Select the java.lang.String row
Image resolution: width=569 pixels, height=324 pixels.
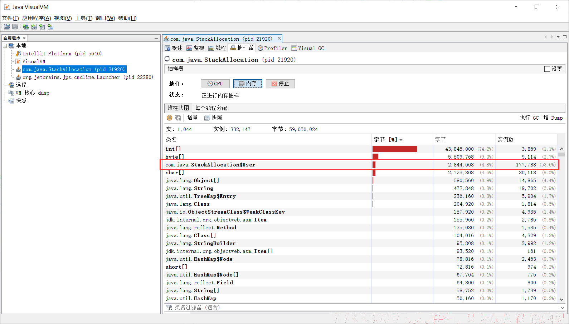[361, 188]
